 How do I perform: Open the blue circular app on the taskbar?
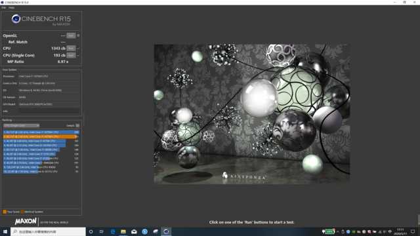point(144,231)
